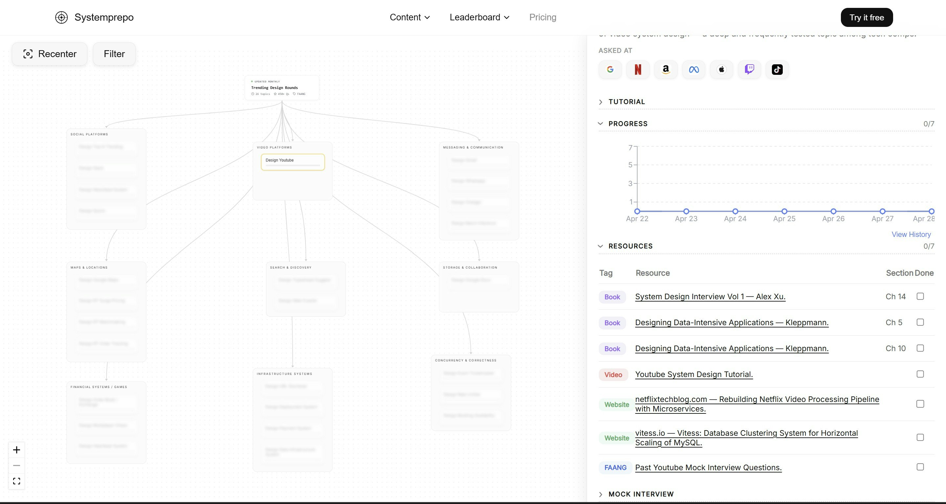Click the Apple icon under Asked At

coord(721,69)
